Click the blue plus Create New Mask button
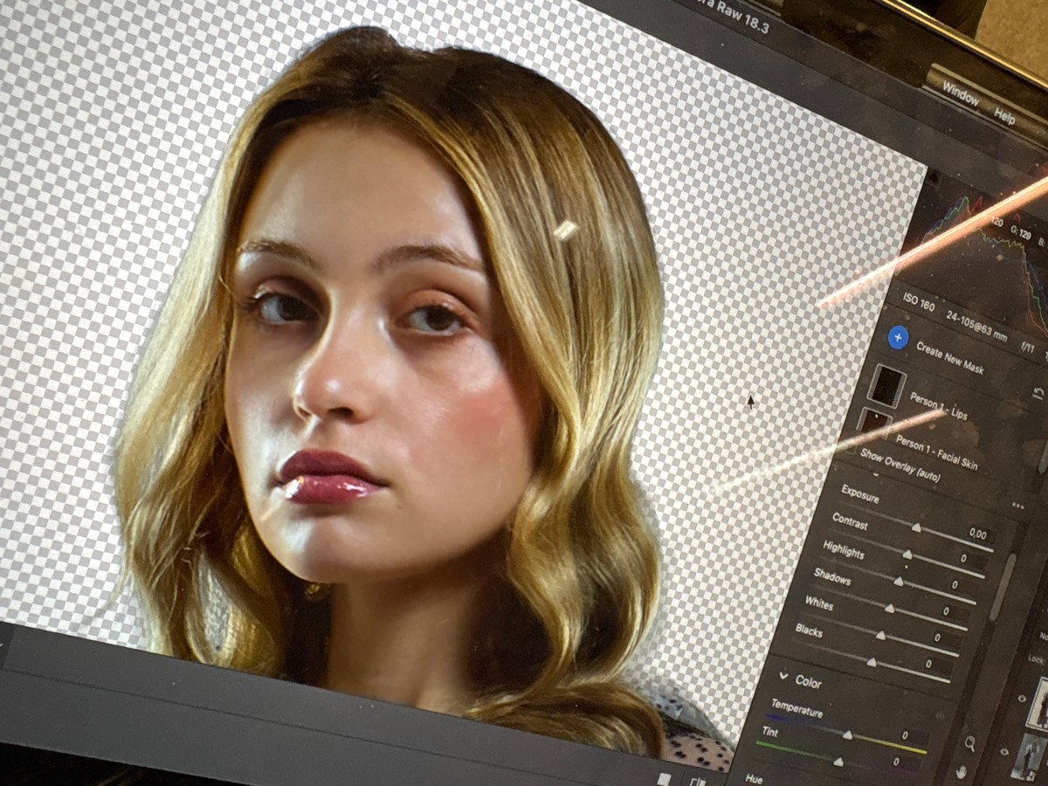 (x=898, y=337)
